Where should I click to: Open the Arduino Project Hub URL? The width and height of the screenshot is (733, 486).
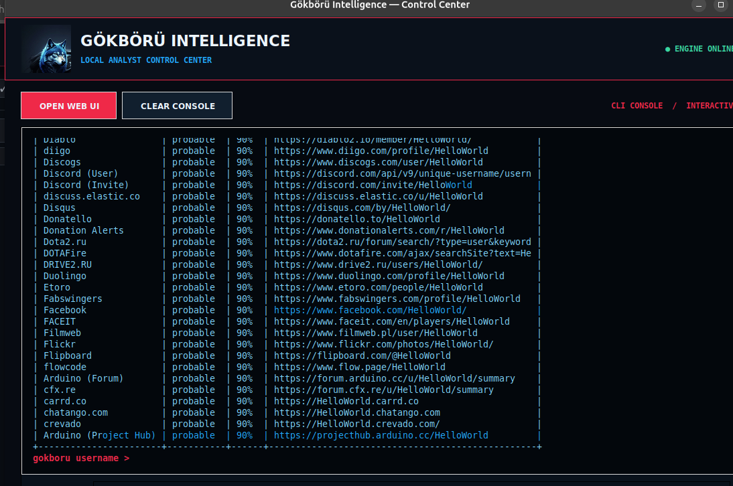pos(381,435)
